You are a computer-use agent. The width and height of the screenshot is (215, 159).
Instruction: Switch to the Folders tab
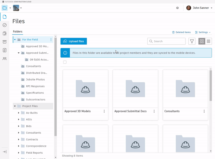(17, 32)
